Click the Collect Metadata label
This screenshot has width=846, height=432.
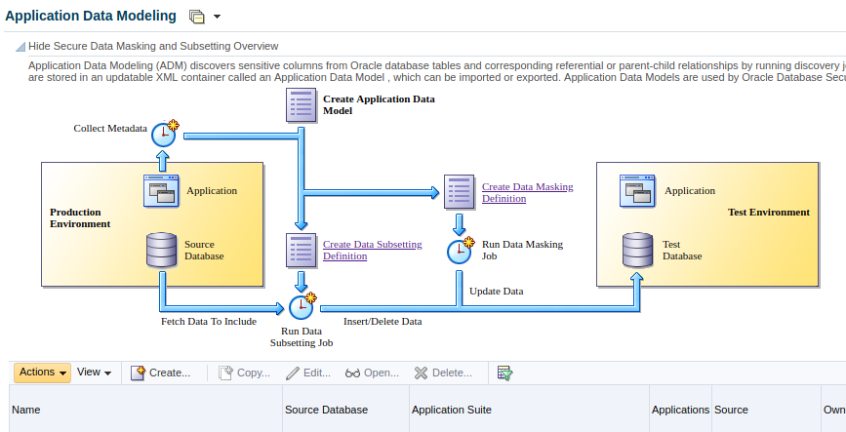click(x=110, y=129)
